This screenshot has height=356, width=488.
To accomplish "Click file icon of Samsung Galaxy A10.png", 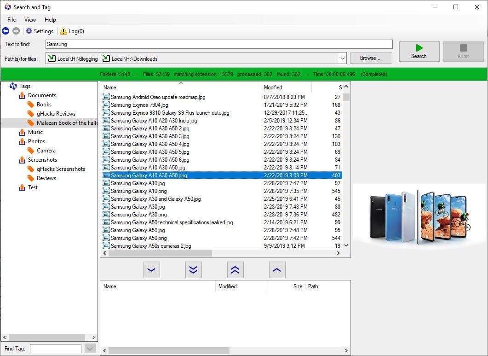I will pos(106,191).
